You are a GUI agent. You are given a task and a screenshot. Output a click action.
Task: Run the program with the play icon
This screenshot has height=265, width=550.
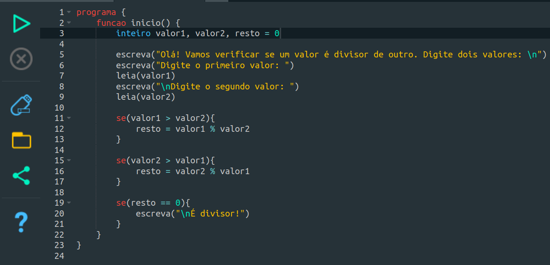click(21, 24)
